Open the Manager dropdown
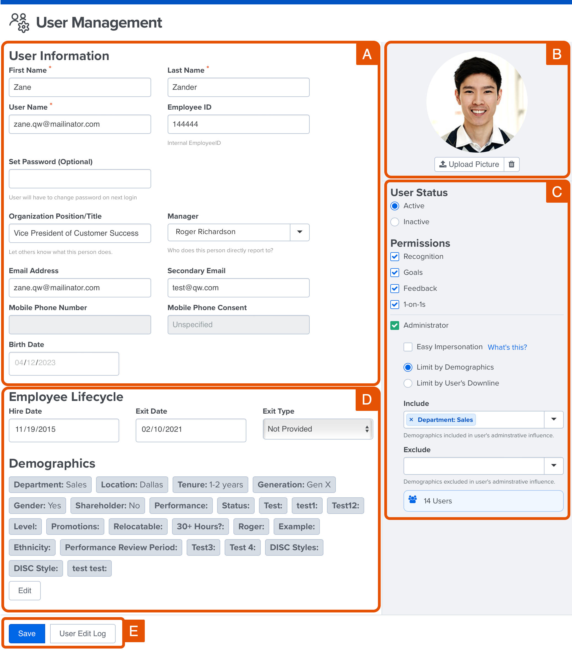 point(299,232)
